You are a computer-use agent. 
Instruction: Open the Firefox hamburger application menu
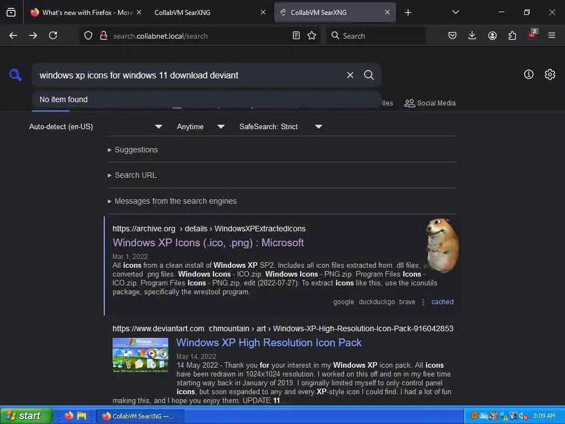coord(552,35)
